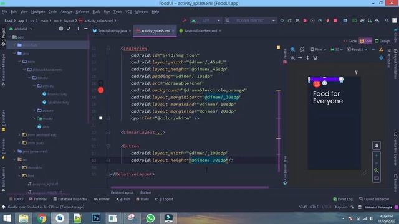Switch the editor to Code view mode
Image resolution: width=399 pixels, height=224 pixels.
[x=350, y=41]
